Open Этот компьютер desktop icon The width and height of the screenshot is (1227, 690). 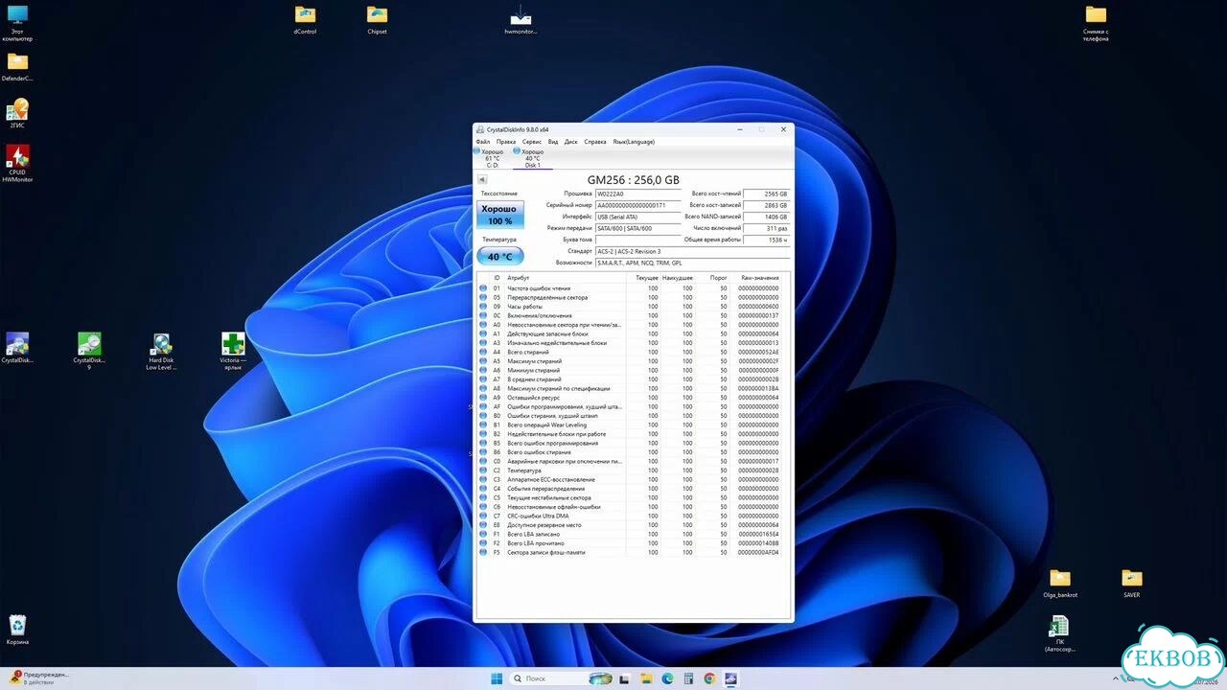coord(17,23)
